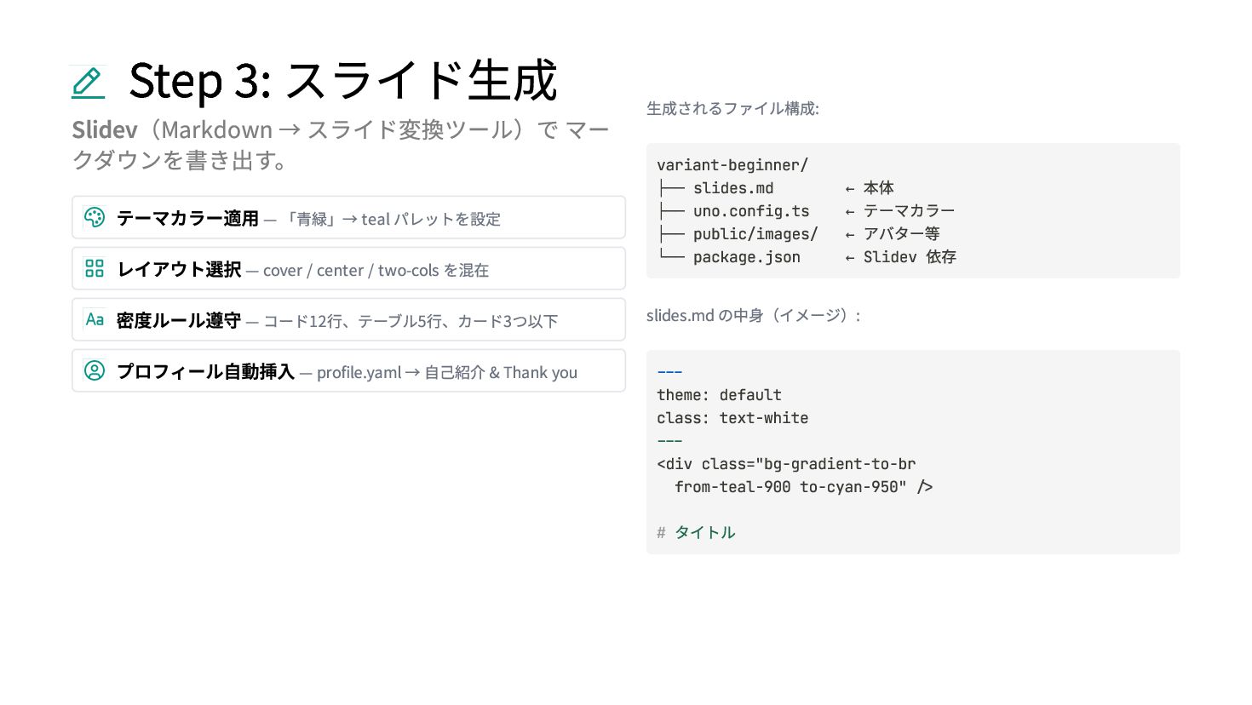The image size is (1252, 705).
Task: Click the アバター等 annotation
Action: [901, 234]
